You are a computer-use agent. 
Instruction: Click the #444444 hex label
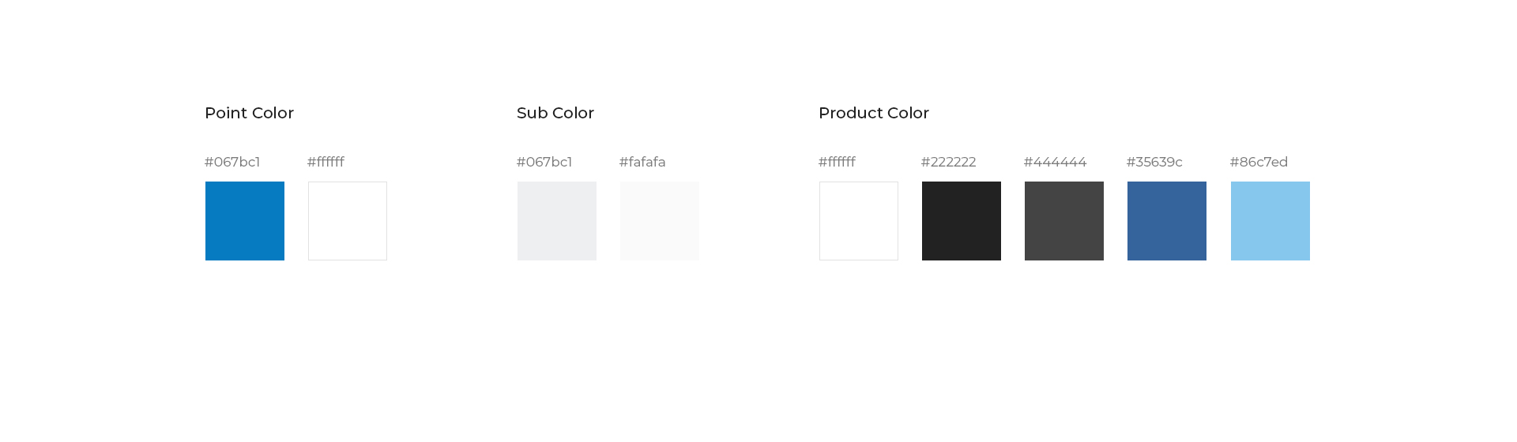[x=1056, y=162]
